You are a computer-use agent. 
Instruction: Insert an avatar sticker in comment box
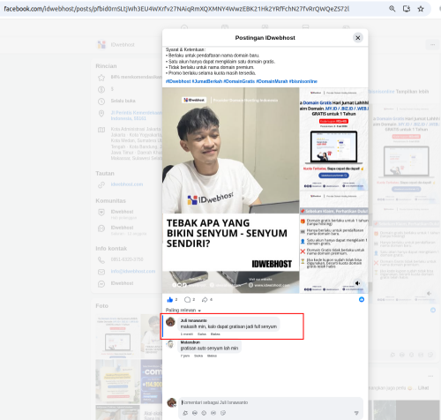click(x=185, y=413)
